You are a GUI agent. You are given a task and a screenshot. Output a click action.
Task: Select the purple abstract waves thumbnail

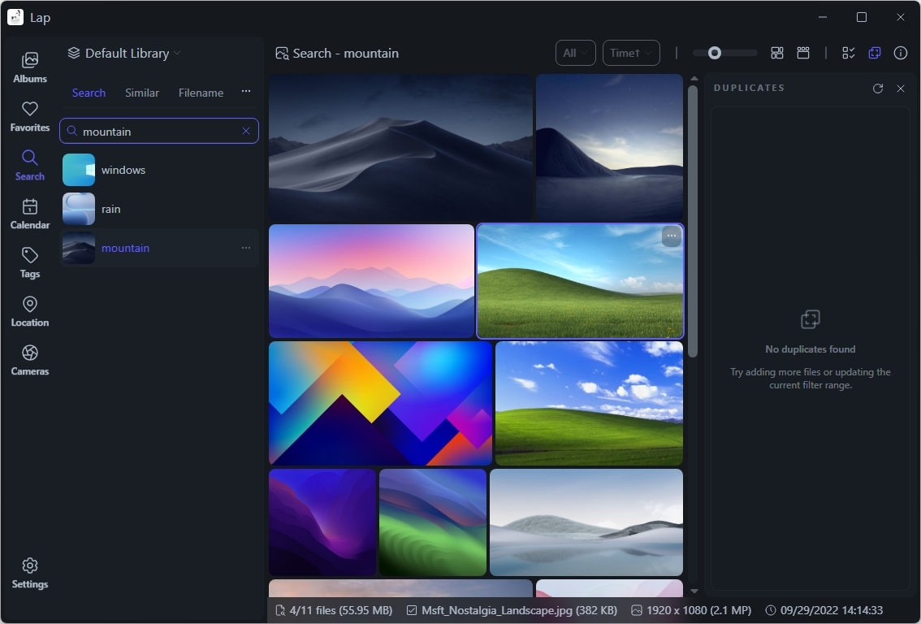click(x=322, y=522)
